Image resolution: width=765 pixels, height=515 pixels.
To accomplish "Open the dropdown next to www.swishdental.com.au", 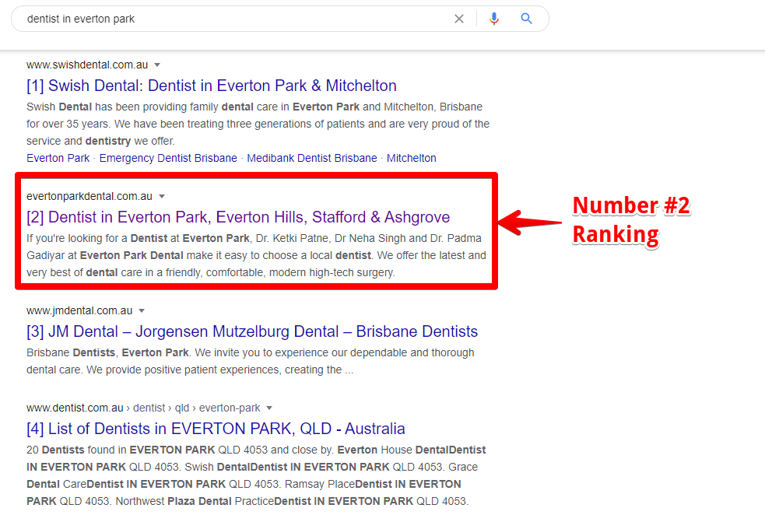I will pyautogui.click(x=157, y=65).
